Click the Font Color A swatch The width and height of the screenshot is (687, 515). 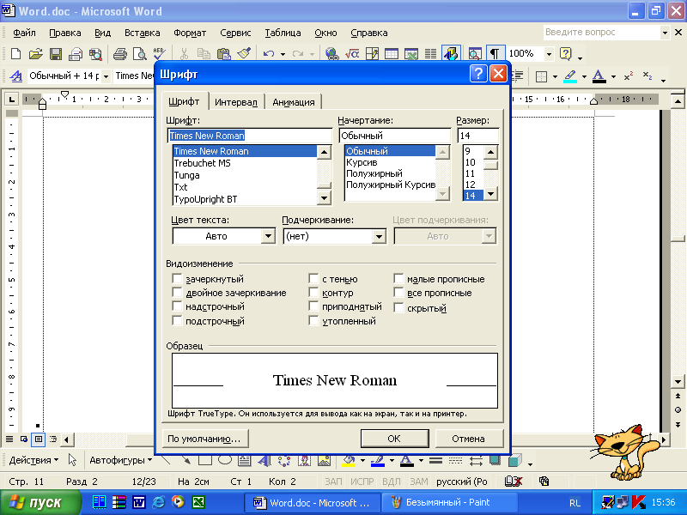click(x=599, y=76)
